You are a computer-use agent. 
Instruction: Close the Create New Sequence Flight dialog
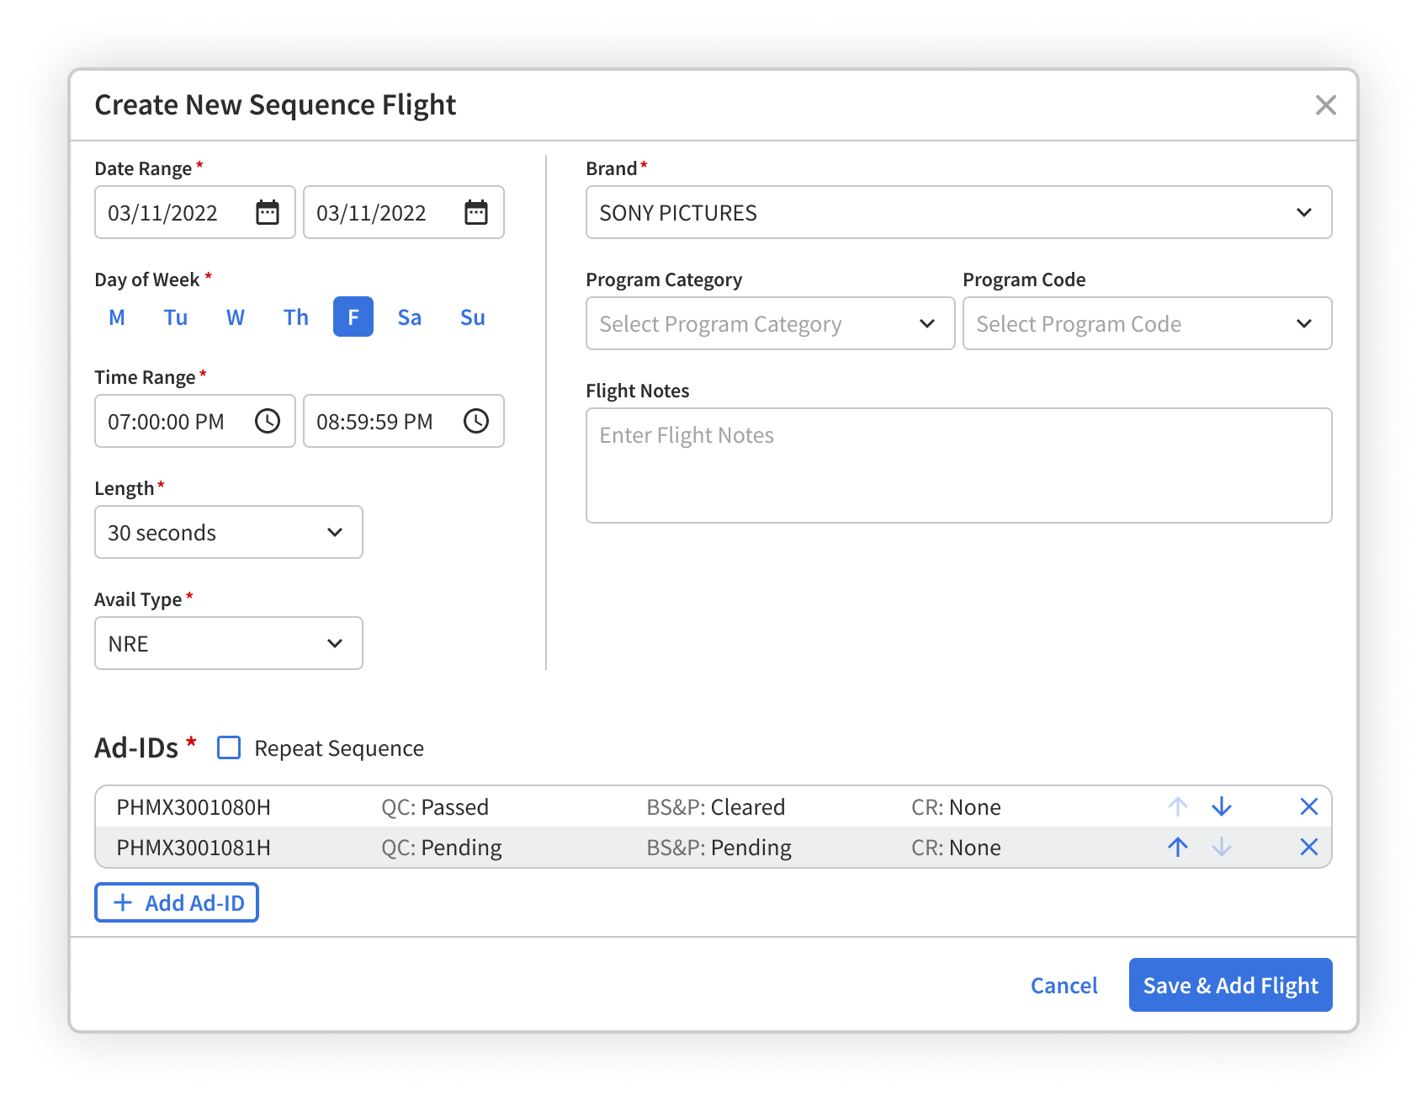tap(1326, 105)
